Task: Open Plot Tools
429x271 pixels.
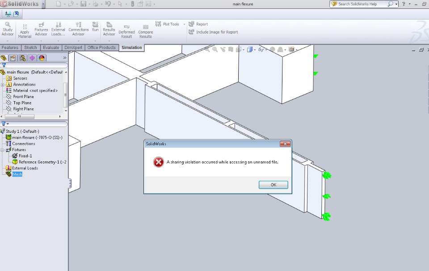Action: point(167,24)
